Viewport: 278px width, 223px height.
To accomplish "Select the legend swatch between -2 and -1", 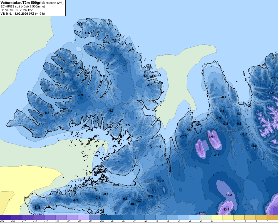I will coord(195,217).
